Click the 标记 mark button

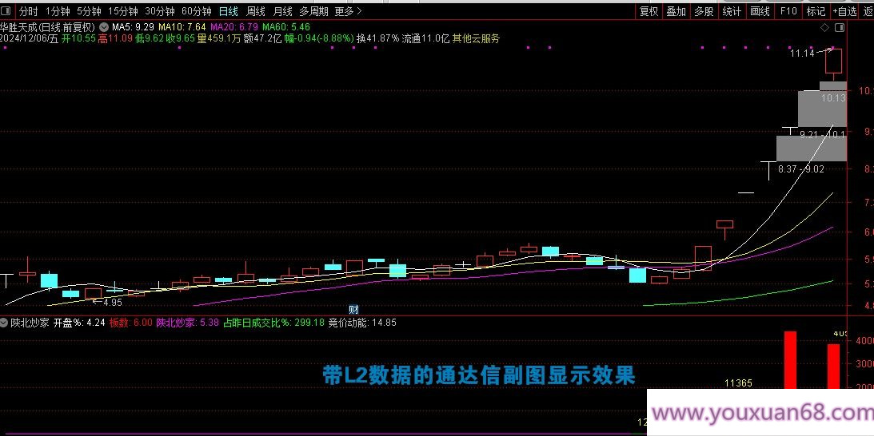click(816, 11)
